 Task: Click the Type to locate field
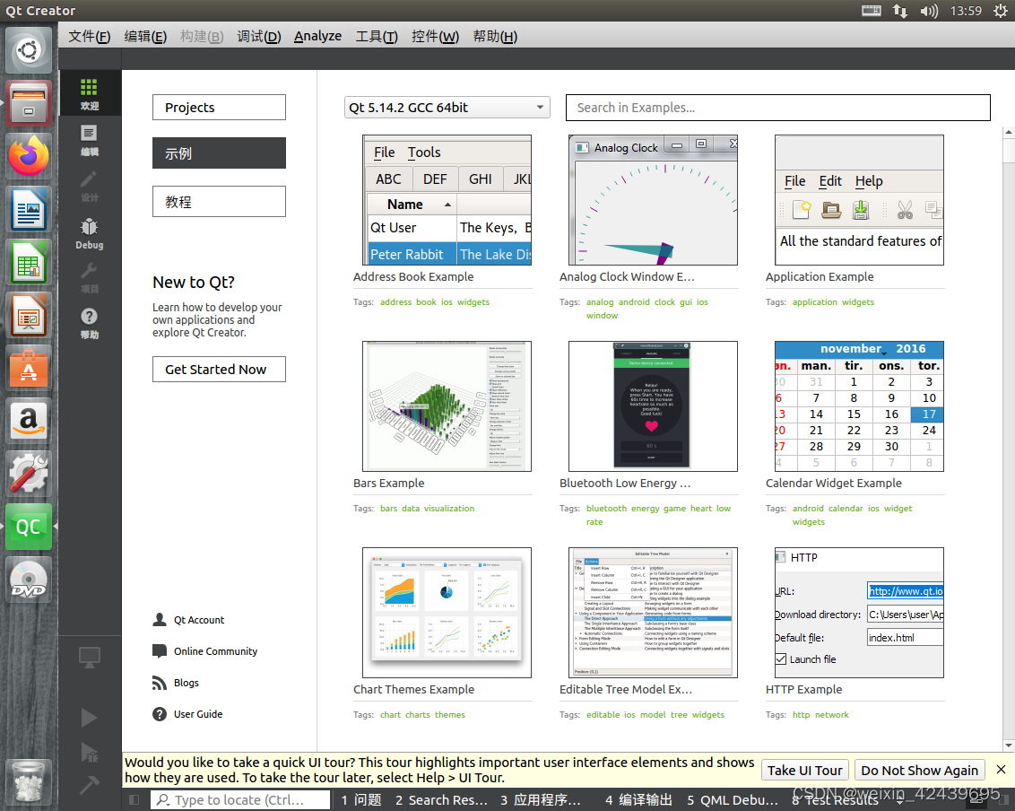(x=240, y=800)
